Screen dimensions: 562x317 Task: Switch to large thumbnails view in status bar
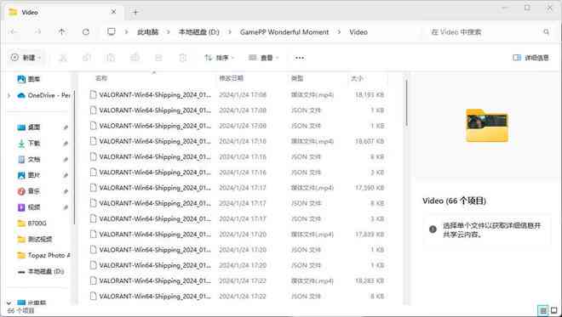coord(554,310)
